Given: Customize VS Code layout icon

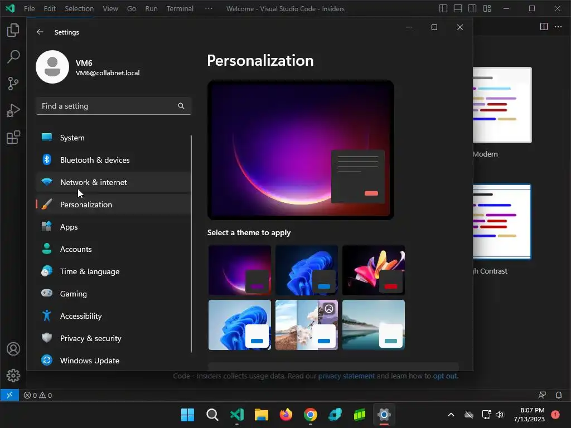Looking at the screenshot, I should tap(487, 8).
